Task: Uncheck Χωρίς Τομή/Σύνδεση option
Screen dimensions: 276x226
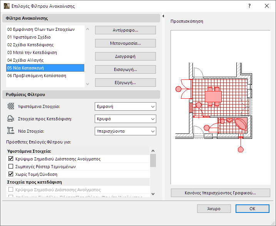Action: 11,174
